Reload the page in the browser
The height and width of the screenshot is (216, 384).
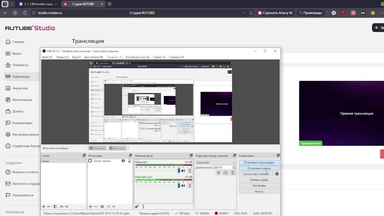tap(25, 13)
